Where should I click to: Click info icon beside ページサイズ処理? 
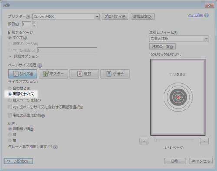coord(39,66)
